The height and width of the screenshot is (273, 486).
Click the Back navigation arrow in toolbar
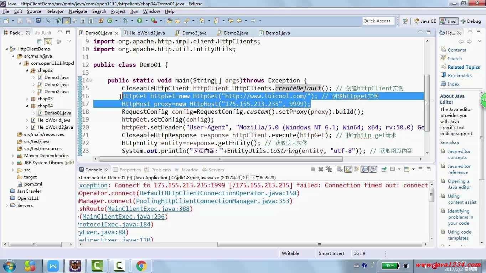pyautogui.click(x=239, y=21)
